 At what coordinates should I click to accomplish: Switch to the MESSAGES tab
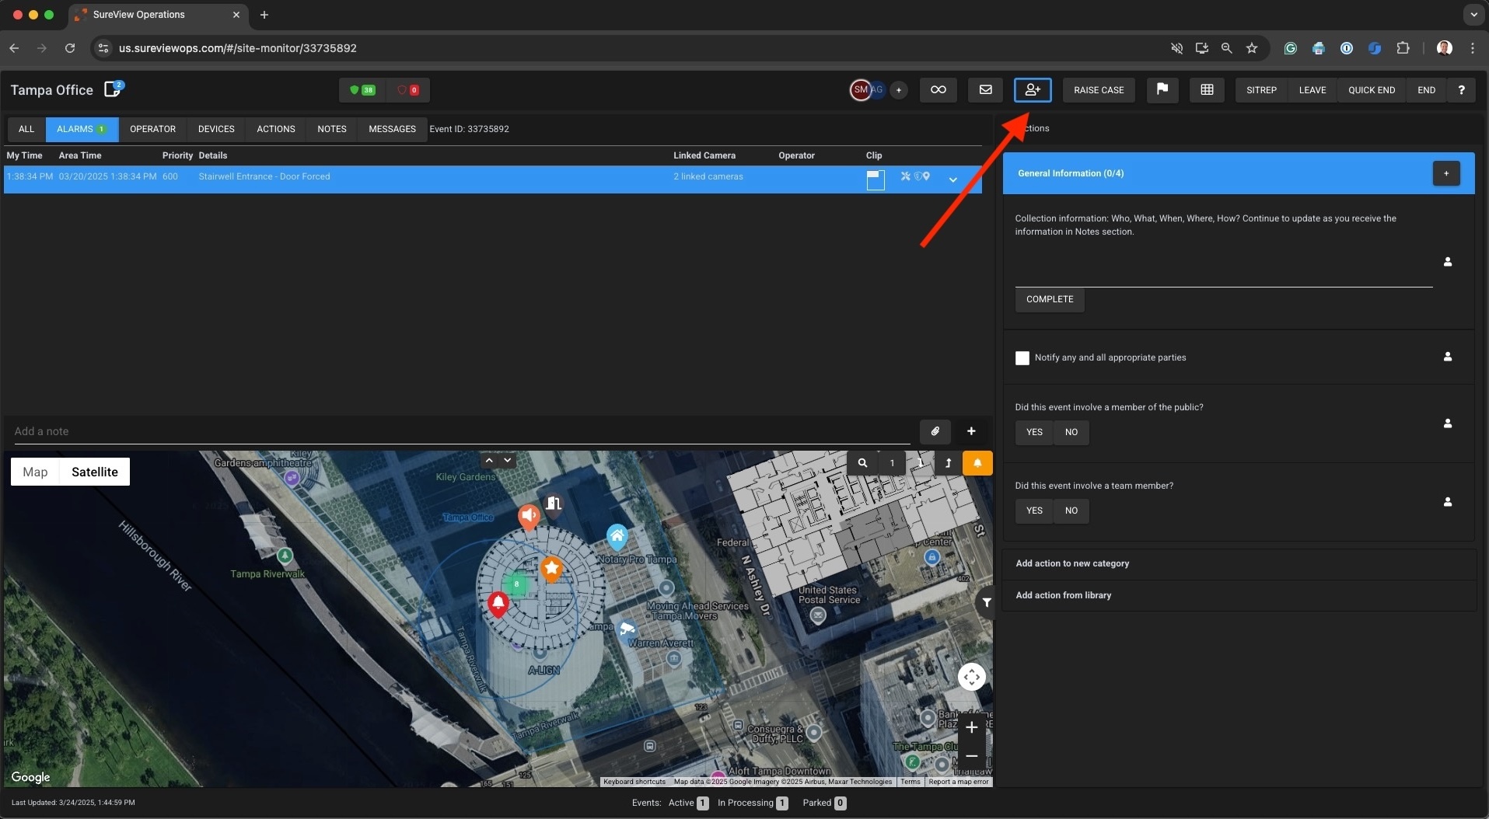point(392,129)
